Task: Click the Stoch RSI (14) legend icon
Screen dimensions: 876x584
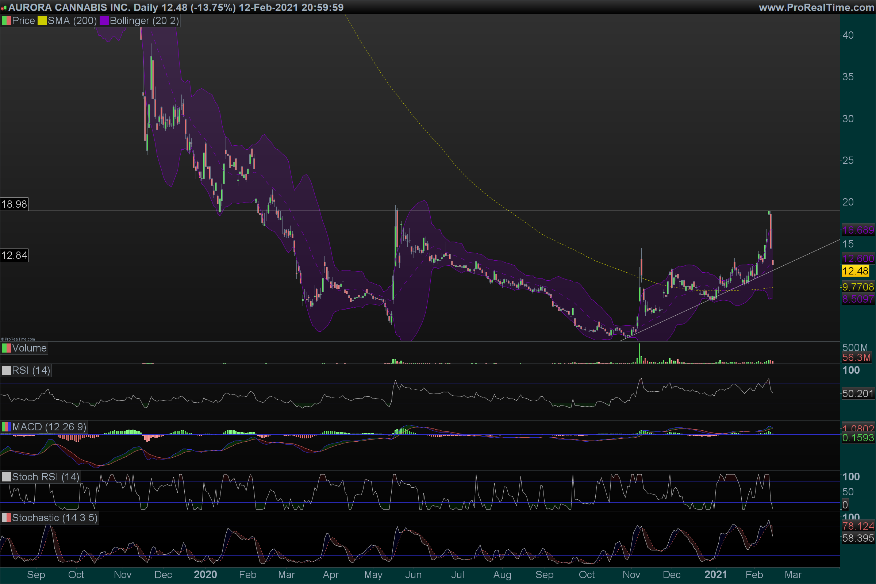Action: click(x=6, y=477)
